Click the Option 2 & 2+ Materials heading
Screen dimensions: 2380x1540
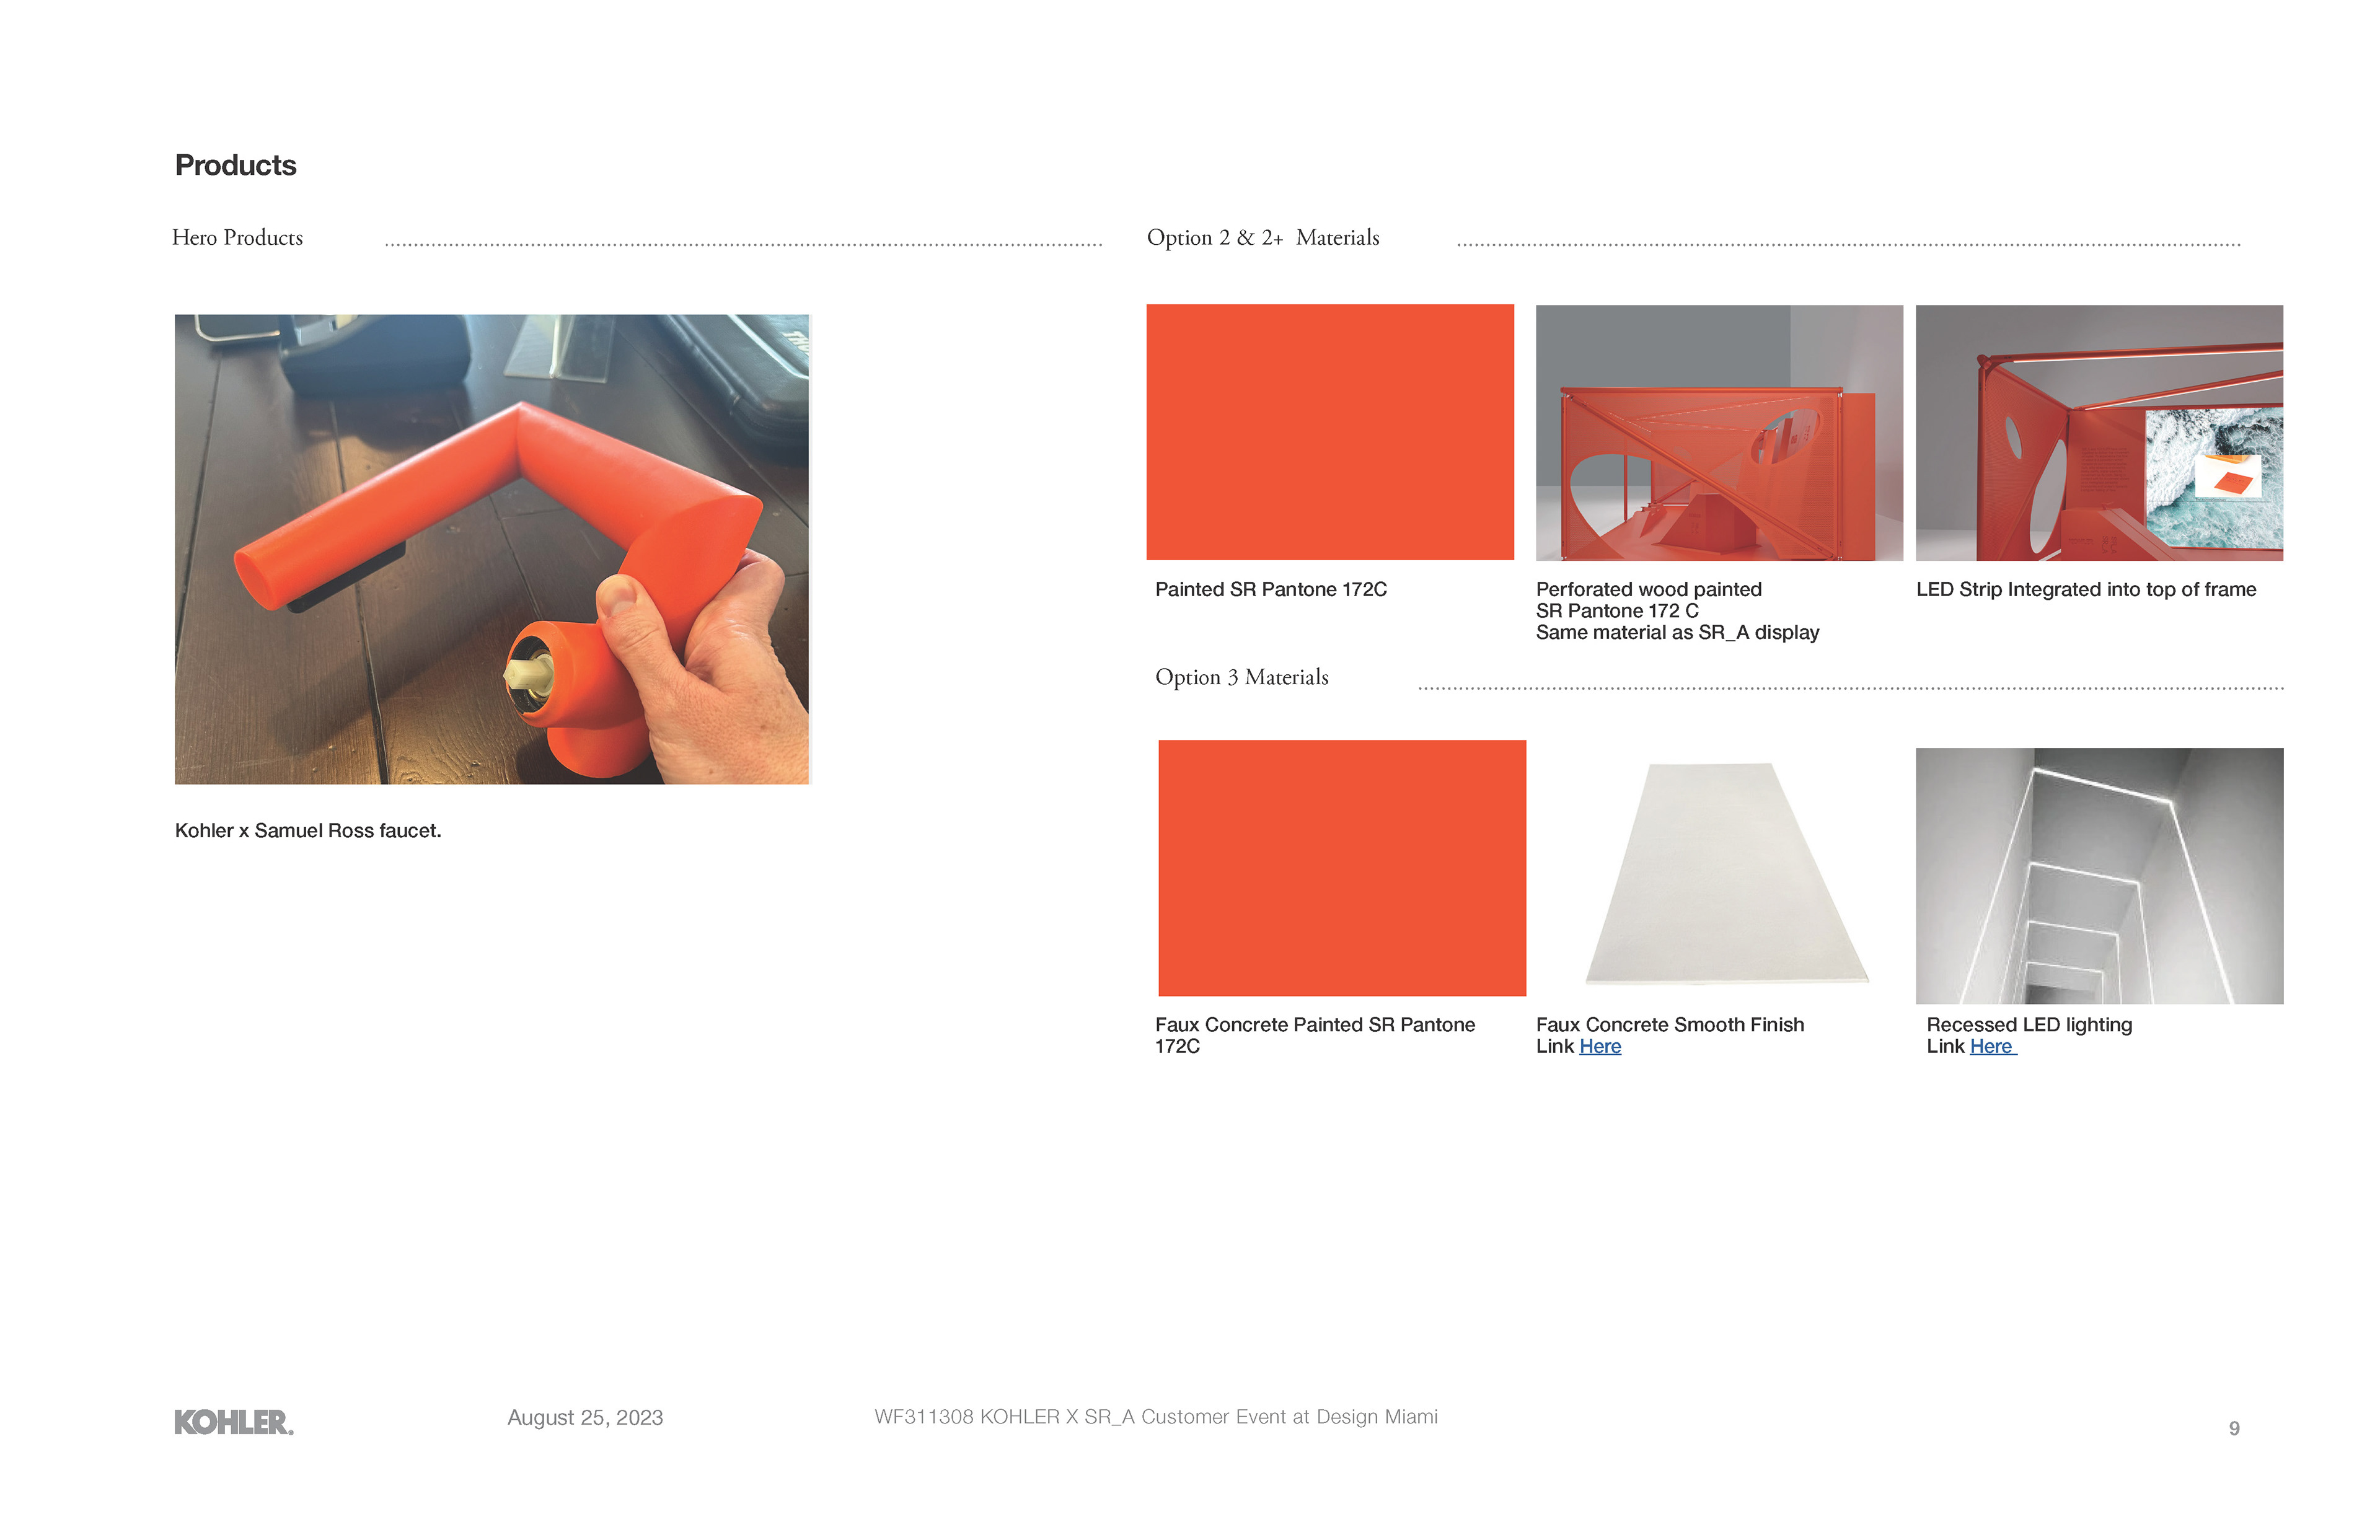(x=1263, y=238)
